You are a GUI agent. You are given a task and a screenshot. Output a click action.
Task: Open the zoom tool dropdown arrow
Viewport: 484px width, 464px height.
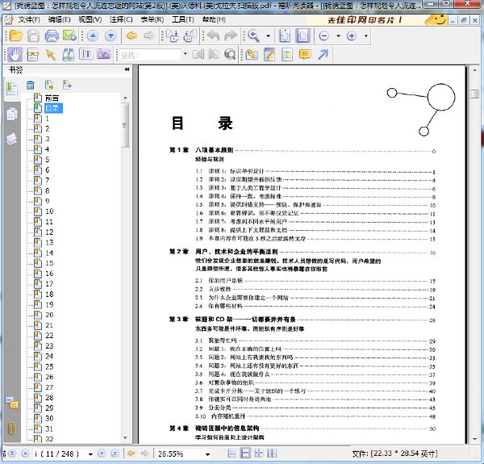point(269,36)
